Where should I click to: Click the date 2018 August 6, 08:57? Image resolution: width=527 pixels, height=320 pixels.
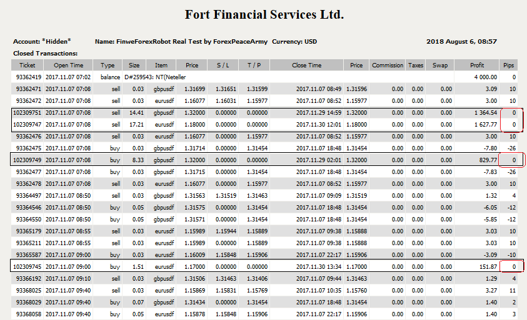461,42
